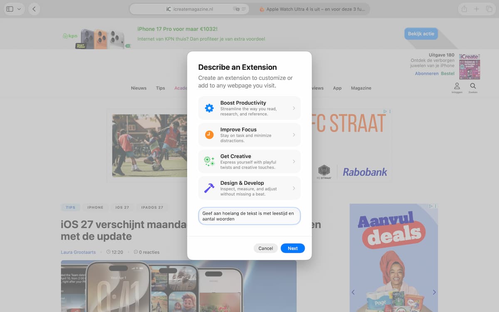Open the Tips menu item
The image size is (499, 312).
tap(161, 88)
